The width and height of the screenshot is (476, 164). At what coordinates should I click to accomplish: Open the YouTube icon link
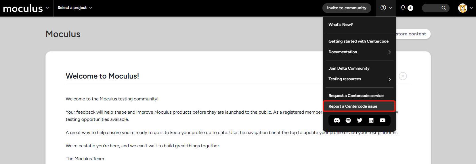click(383, 120)
